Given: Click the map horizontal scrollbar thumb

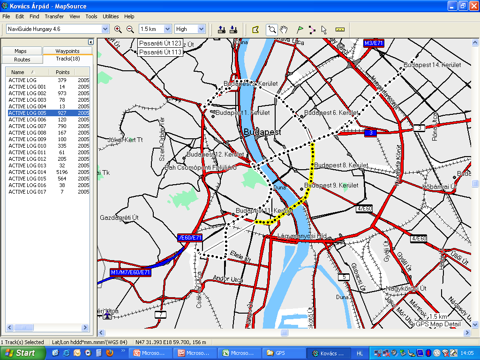Looking at the screenshot, I should [x=285, y=332].
